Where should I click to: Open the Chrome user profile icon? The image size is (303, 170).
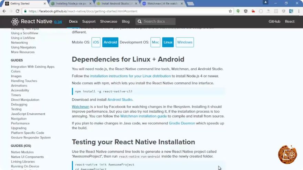pyautogui.click(x=265, y=2)
